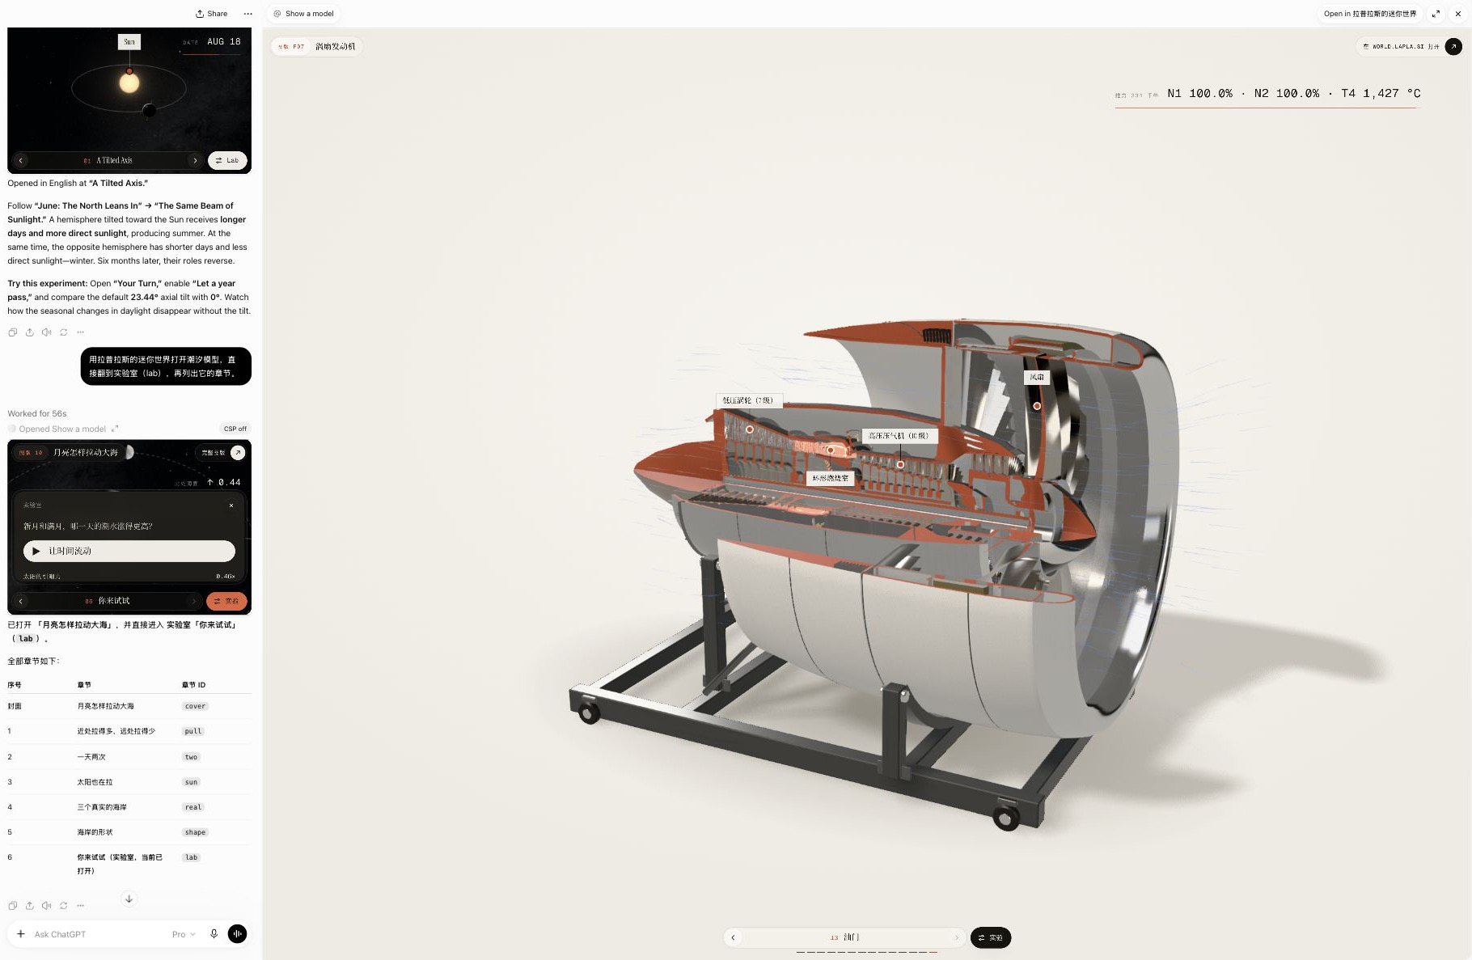
Task: Click the 风扇 fan hotspot marker
Action: tap(1037, 406)
